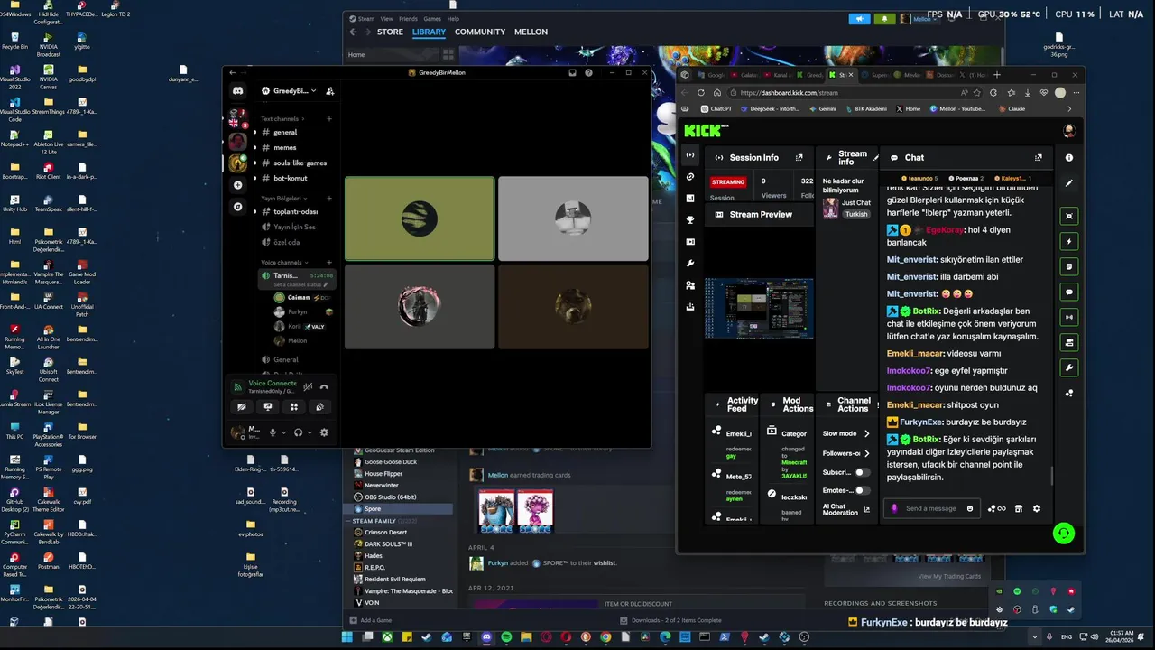Create channel in Text channels category
The image size is (1155, 650).
(329, 119)
